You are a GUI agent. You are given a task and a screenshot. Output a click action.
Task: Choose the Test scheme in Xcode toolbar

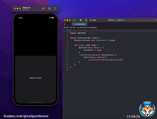(x=111, y=20)
